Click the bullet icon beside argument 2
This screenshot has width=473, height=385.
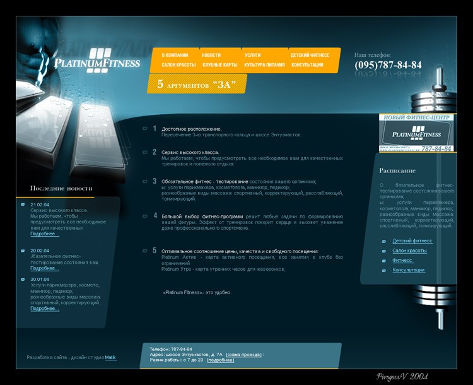145,152
